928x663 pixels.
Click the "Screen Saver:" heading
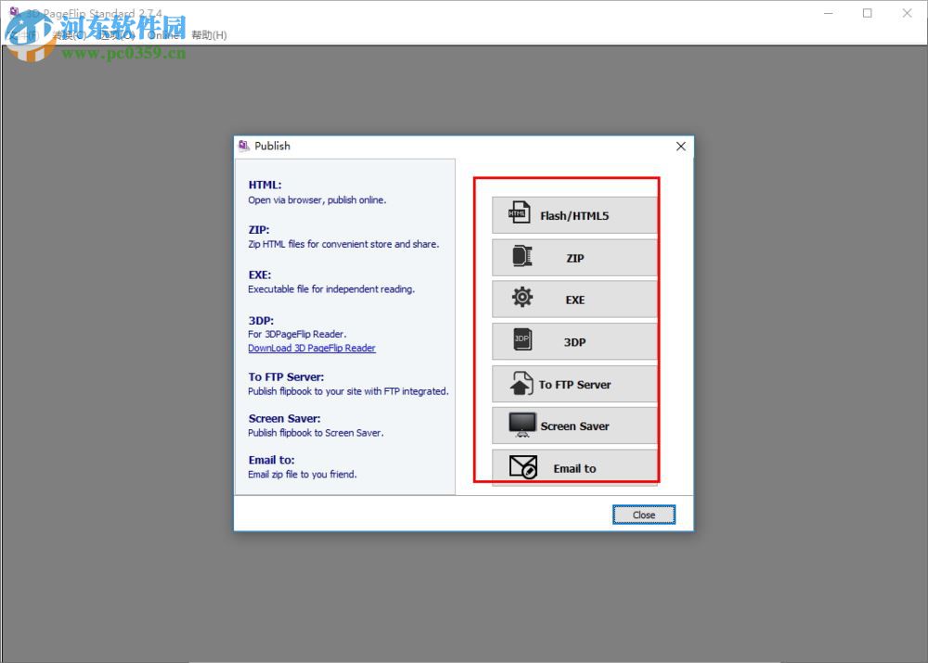(284, 418)
